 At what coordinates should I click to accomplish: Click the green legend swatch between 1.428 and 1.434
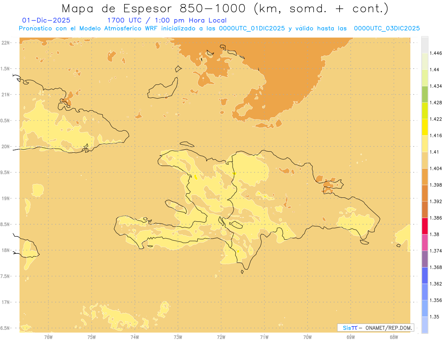(x=425, y=94)
